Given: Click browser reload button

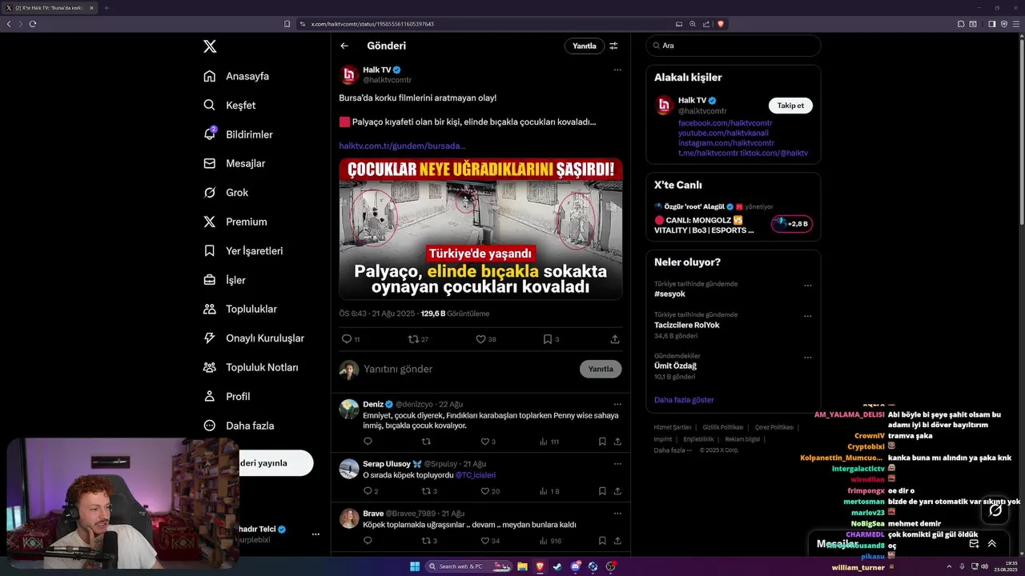Looking at the screenshot, I should click(33, 24).
